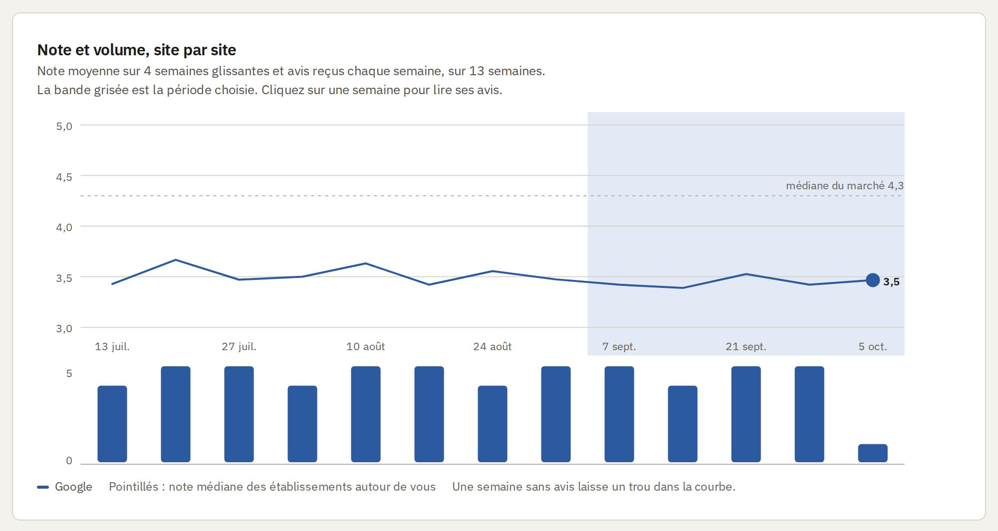The height and width of the screenshot is (531, 998).
Task: Click the "5" volume axis label
Action: click(69, 374)
